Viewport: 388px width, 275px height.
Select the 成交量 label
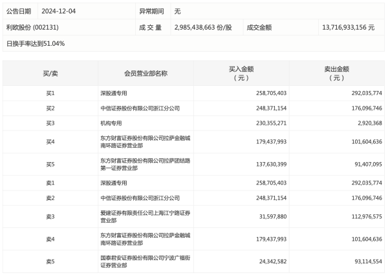(151, 27)
